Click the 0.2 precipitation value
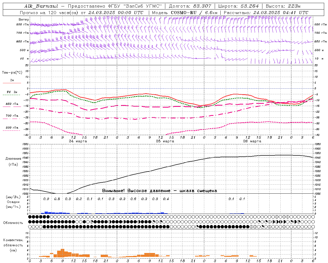 [79, 199]
